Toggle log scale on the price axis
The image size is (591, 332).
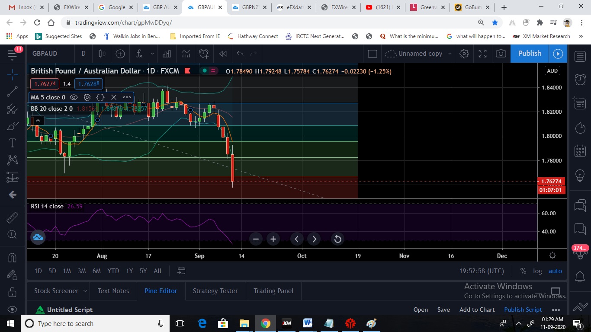[537, 271]
